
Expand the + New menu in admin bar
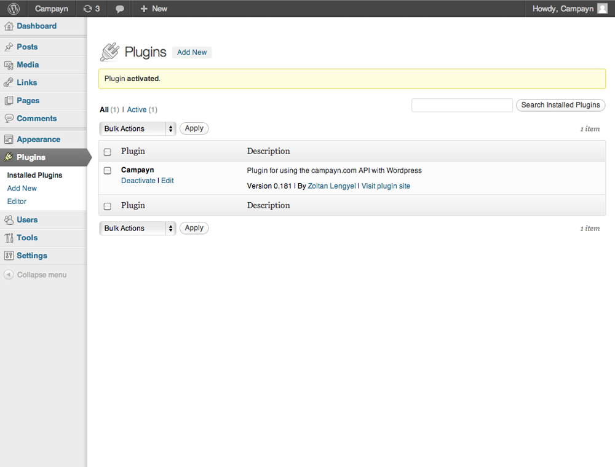coord(153,9)
